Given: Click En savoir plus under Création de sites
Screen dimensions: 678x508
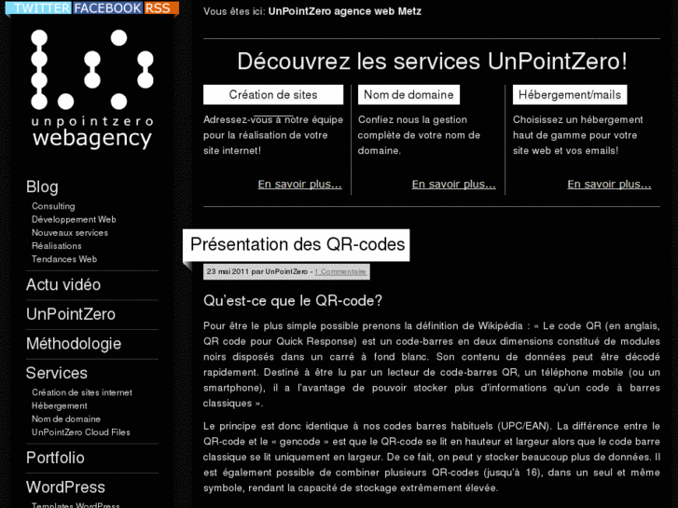Looking at the screenshot, I should (x=299, y=185).
